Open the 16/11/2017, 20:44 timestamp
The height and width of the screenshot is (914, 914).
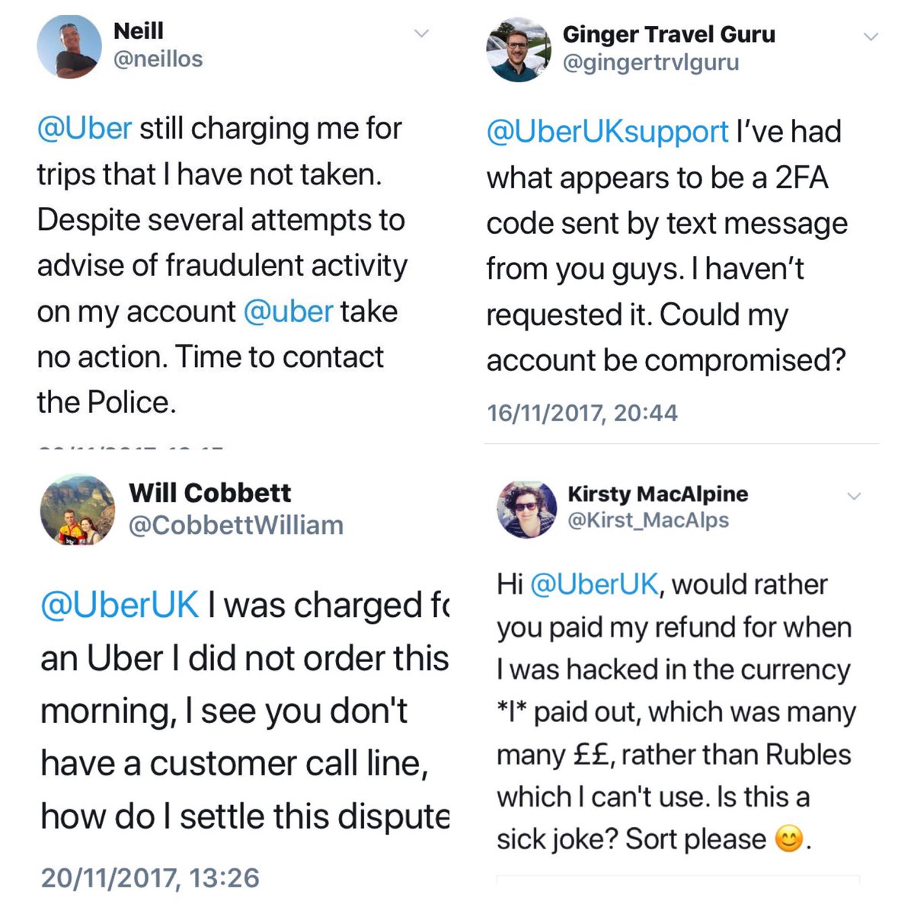582,413
